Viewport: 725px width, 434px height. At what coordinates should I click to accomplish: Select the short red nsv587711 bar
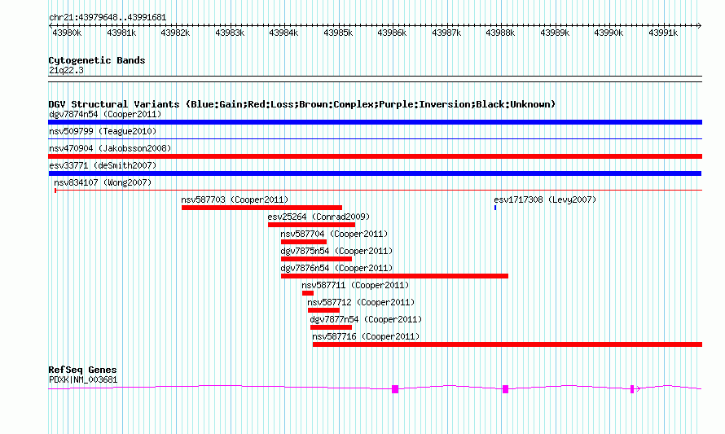click(308, 293)
